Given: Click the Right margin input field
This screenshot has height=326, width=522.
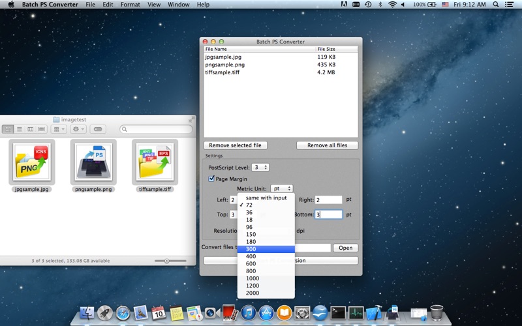Looking at the screenshot, I should pyautogui.click(x=329, y=200).
